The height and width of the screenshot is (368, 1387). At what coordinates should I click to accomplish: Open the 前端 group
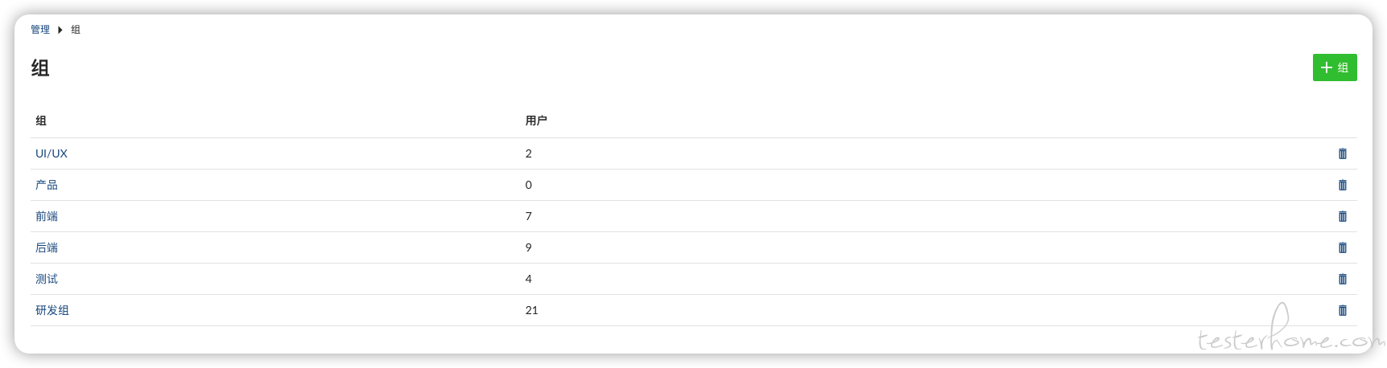[47, 216]
